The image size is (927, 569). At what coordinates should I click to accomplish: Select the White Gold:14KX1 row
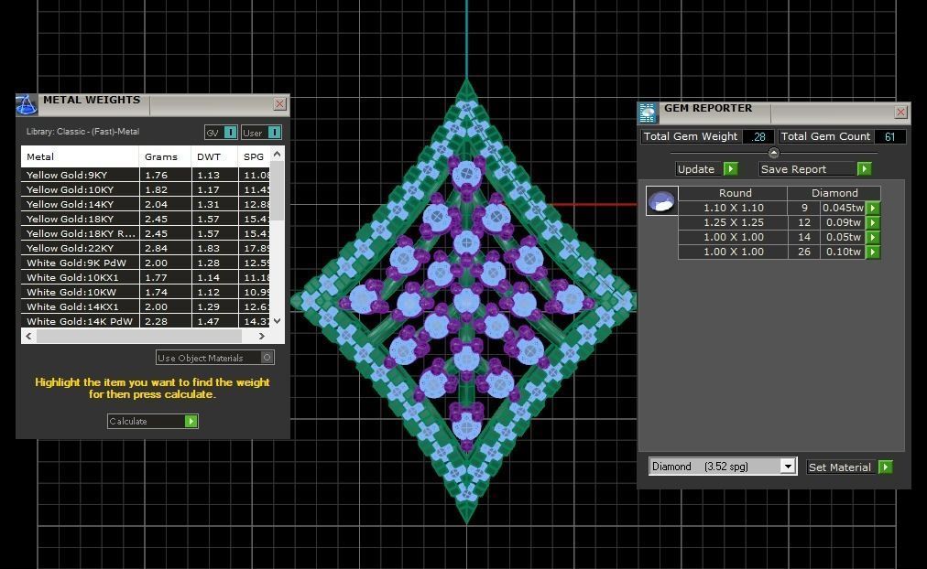click(146, 307)
